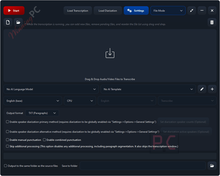Open the English language dropdown

click(127, 101)
